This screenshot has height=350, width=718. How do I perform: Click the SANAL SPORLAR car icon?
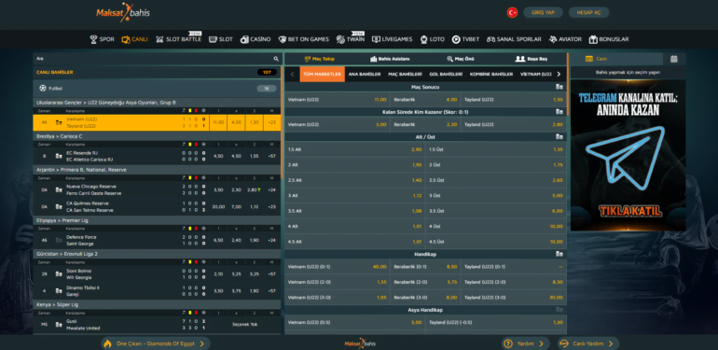coord(490,39)
